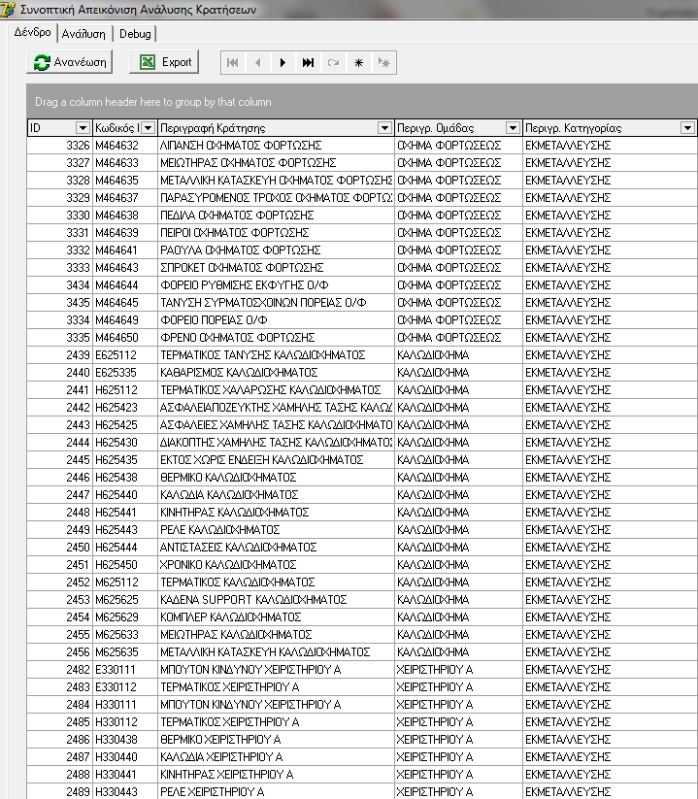Select code cell H330112
Image resolution: width=698 pixels, height=799 pixels.
click(125, 721)
